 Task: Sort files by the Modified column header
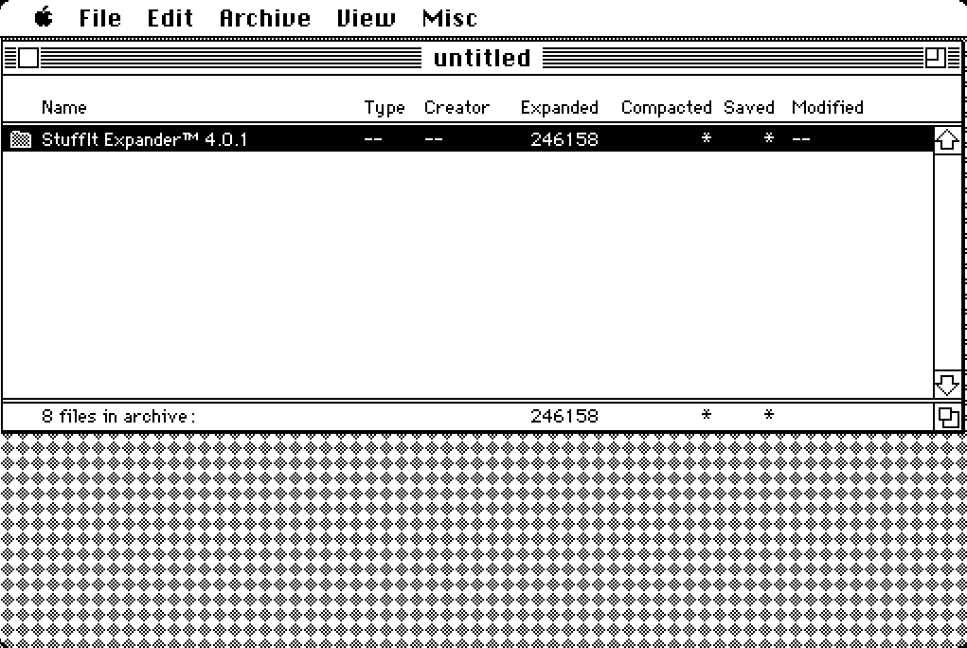click(827, 107)
